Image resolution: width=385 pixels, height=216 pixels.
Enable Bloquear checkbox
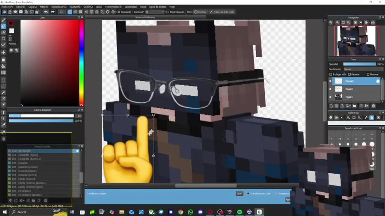pyautogui.click(x=368, y=74)
